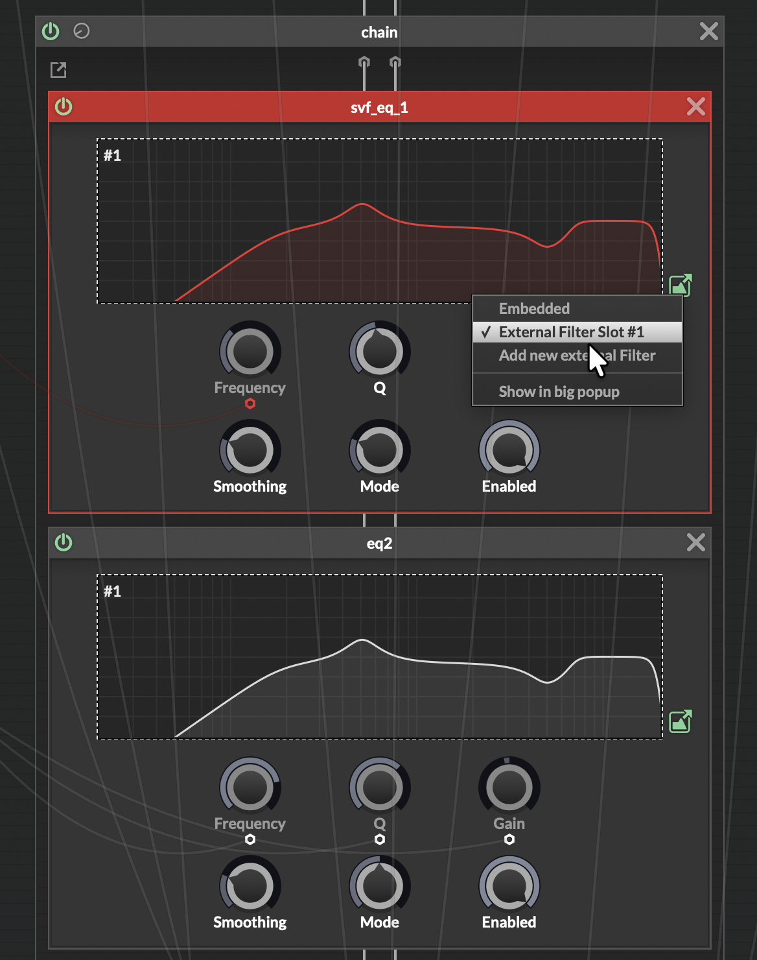Image resolution: width=757 pixels, height=960 pixels.
Task: Open external filter menu for eq2
Action: coord(680,721)
